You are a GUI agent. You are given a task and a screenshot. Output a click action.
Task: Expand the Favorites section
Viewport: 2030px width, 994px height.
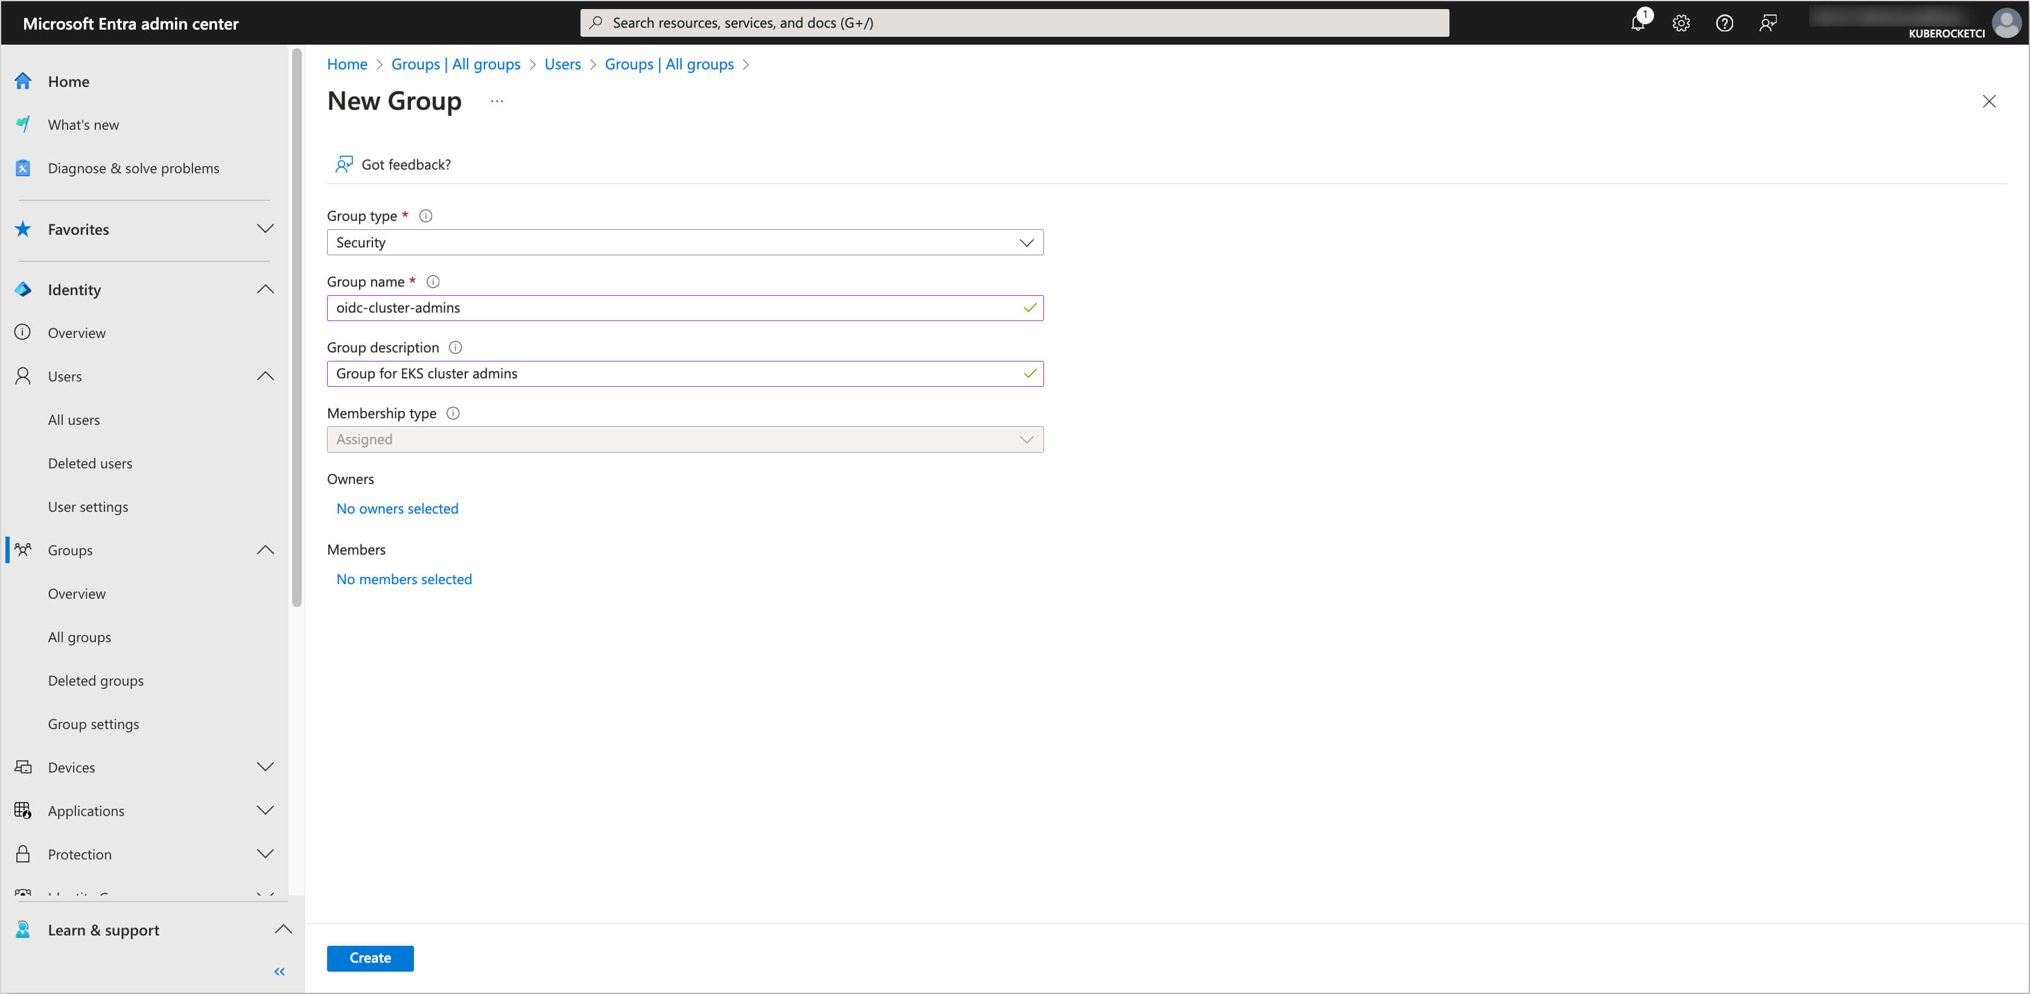tap(266, 229)
